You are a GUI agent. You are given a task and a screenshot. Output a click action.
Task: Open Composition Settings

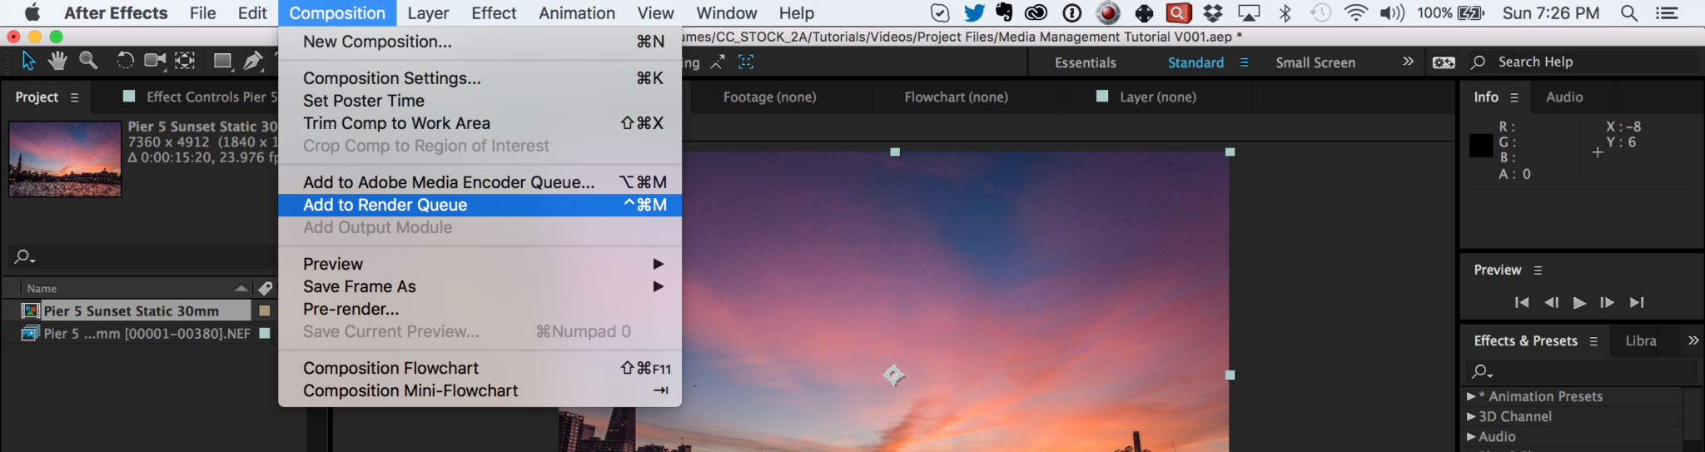[x=480, y=78]
